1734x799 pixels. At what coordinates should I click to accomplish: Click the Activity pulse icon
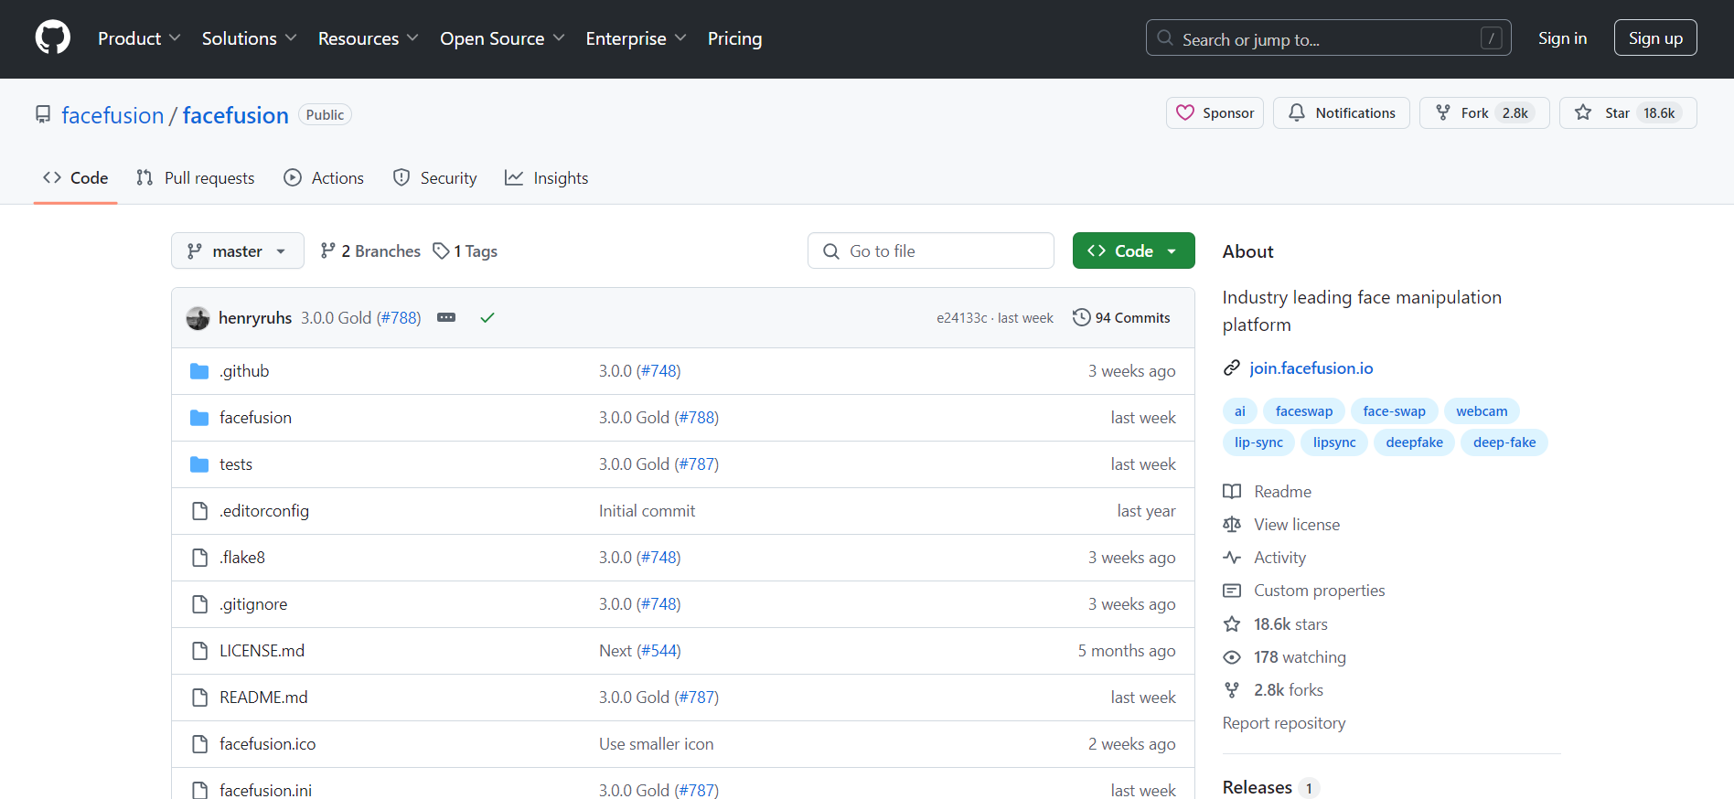(1232, 557)
